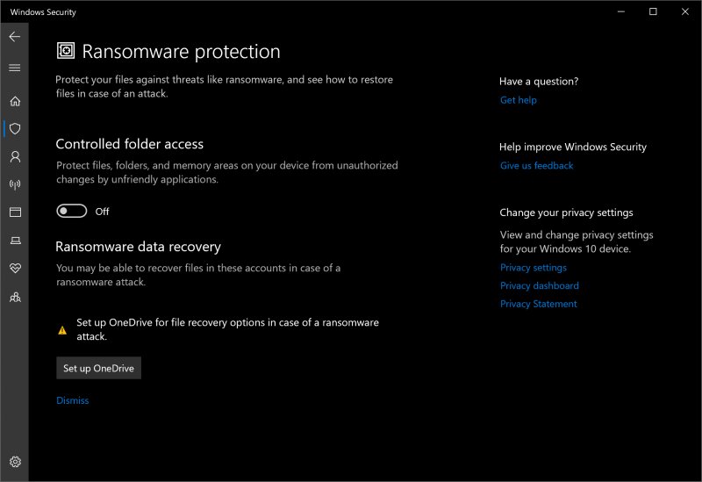Click Give us feedback link
This screenshot has width=702, height=482.
pyautogui.click(x=536, y=165)
